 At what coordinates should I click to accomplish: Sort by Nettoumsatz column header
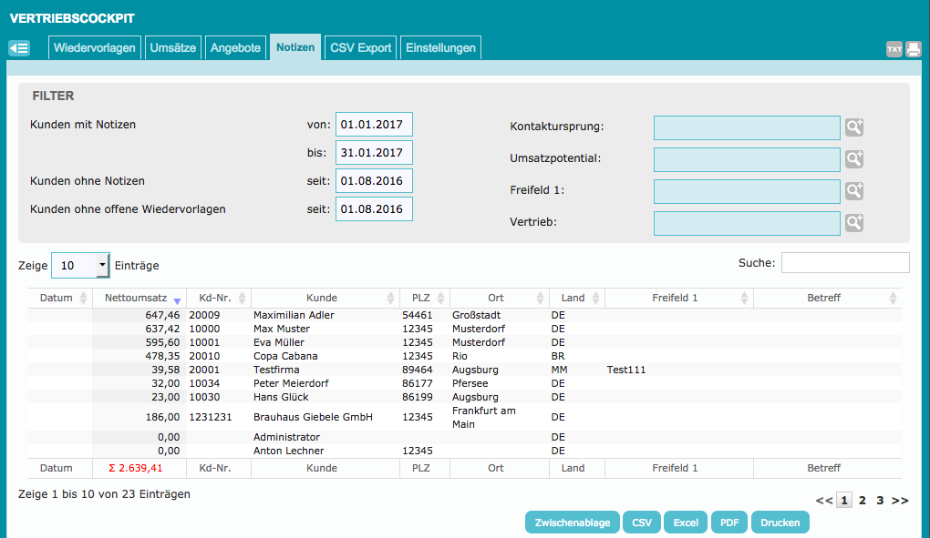[139, 298]
